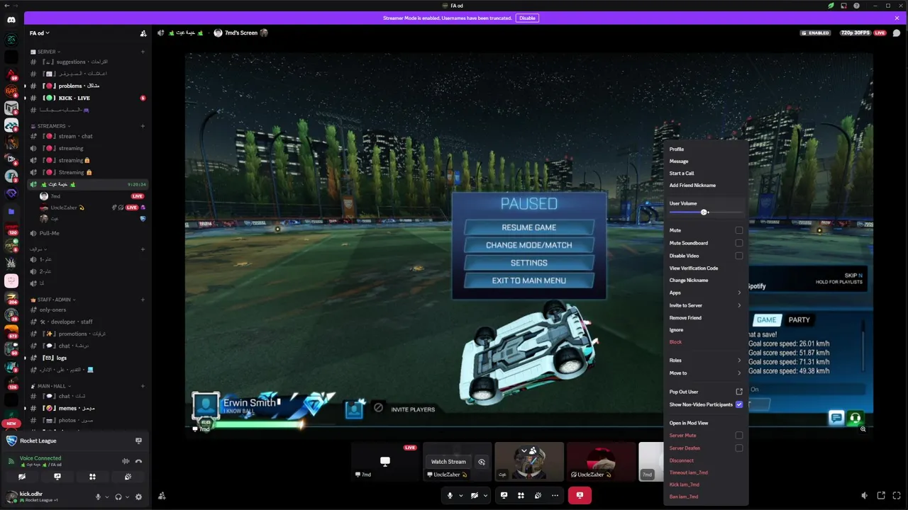The width and height of the screenshot is (908, 510).
Task: Mute microphone in user panel
Action: [x=98, y=497]
